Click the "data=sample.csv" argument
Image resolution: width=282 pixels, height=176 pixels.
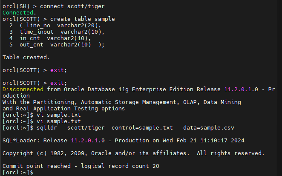[208, 127]
